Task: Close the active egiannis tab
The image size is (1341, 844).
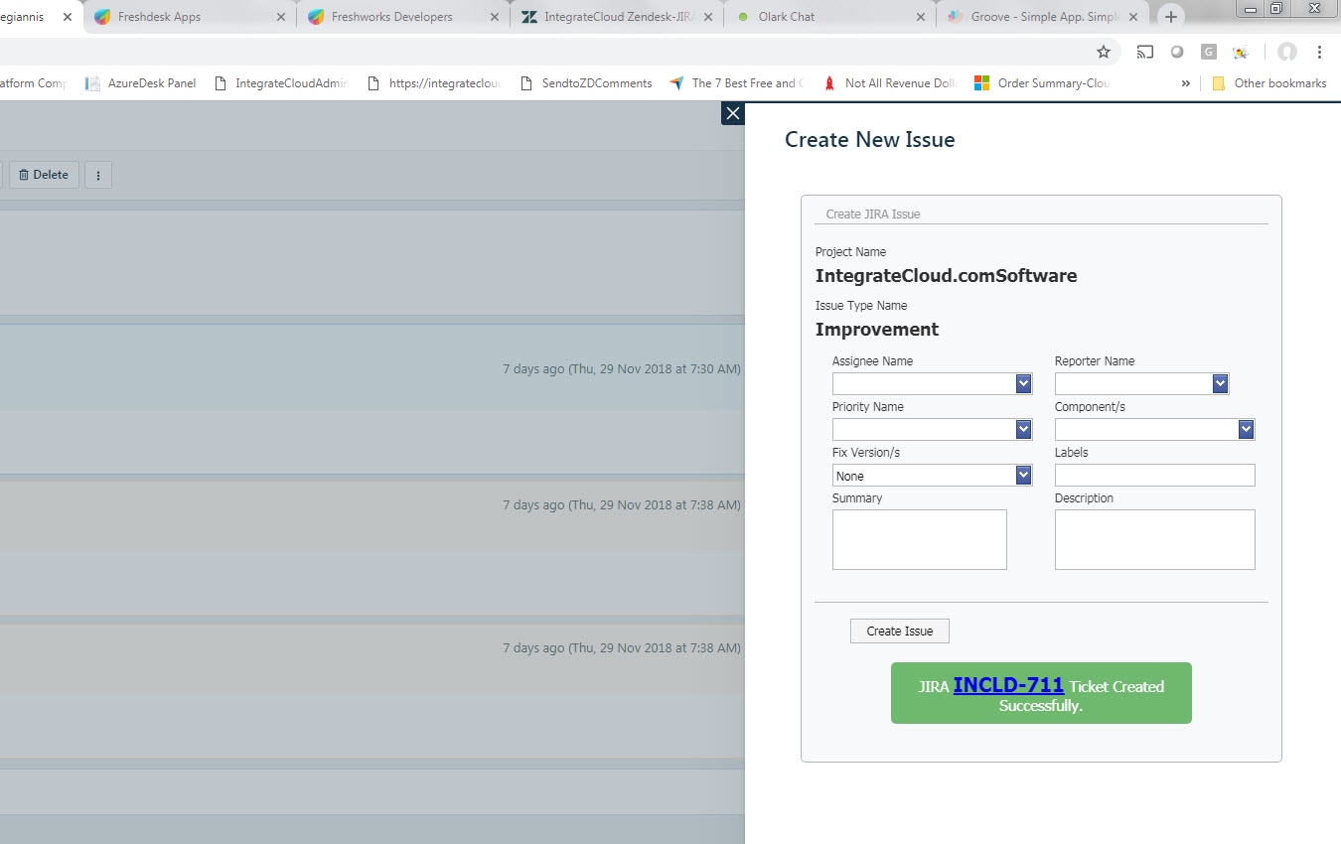Action: click(68, 17)
